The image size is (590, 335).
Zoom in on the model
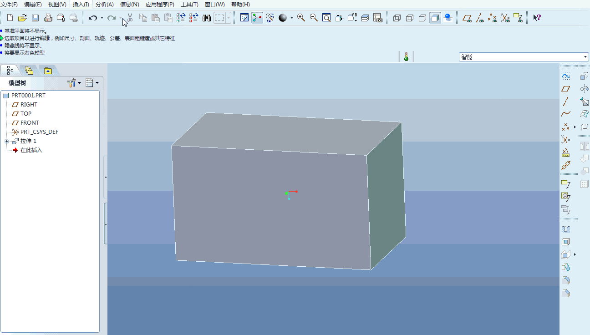(301, 18)
